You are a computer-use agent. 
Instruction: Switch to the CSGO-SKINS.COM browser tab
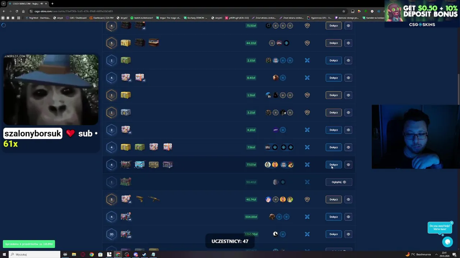[28, 4]
